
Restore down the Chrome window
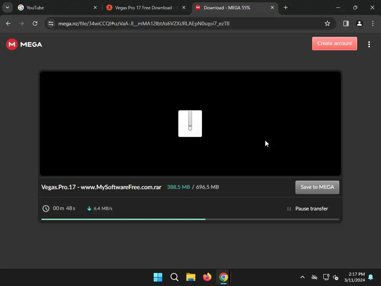coord(355,7)
